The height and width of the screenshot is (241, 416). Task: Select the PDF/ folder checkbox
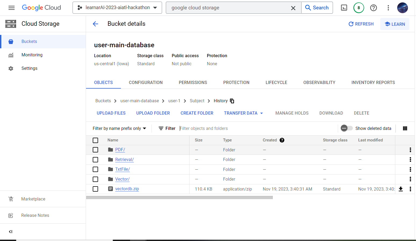(95, 150)
